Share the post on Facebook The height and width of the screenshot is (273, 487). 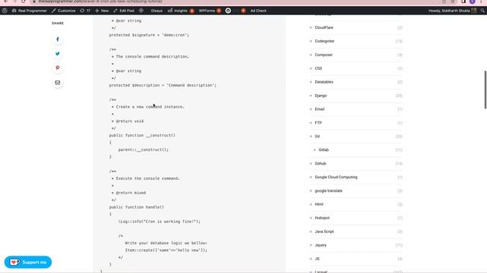[x=58, y=39]
